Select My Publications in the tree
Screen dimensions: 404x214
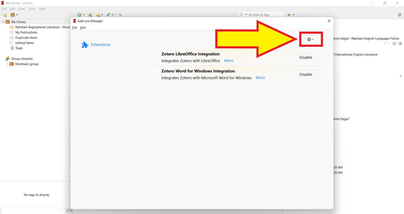(x=26, y=32)
